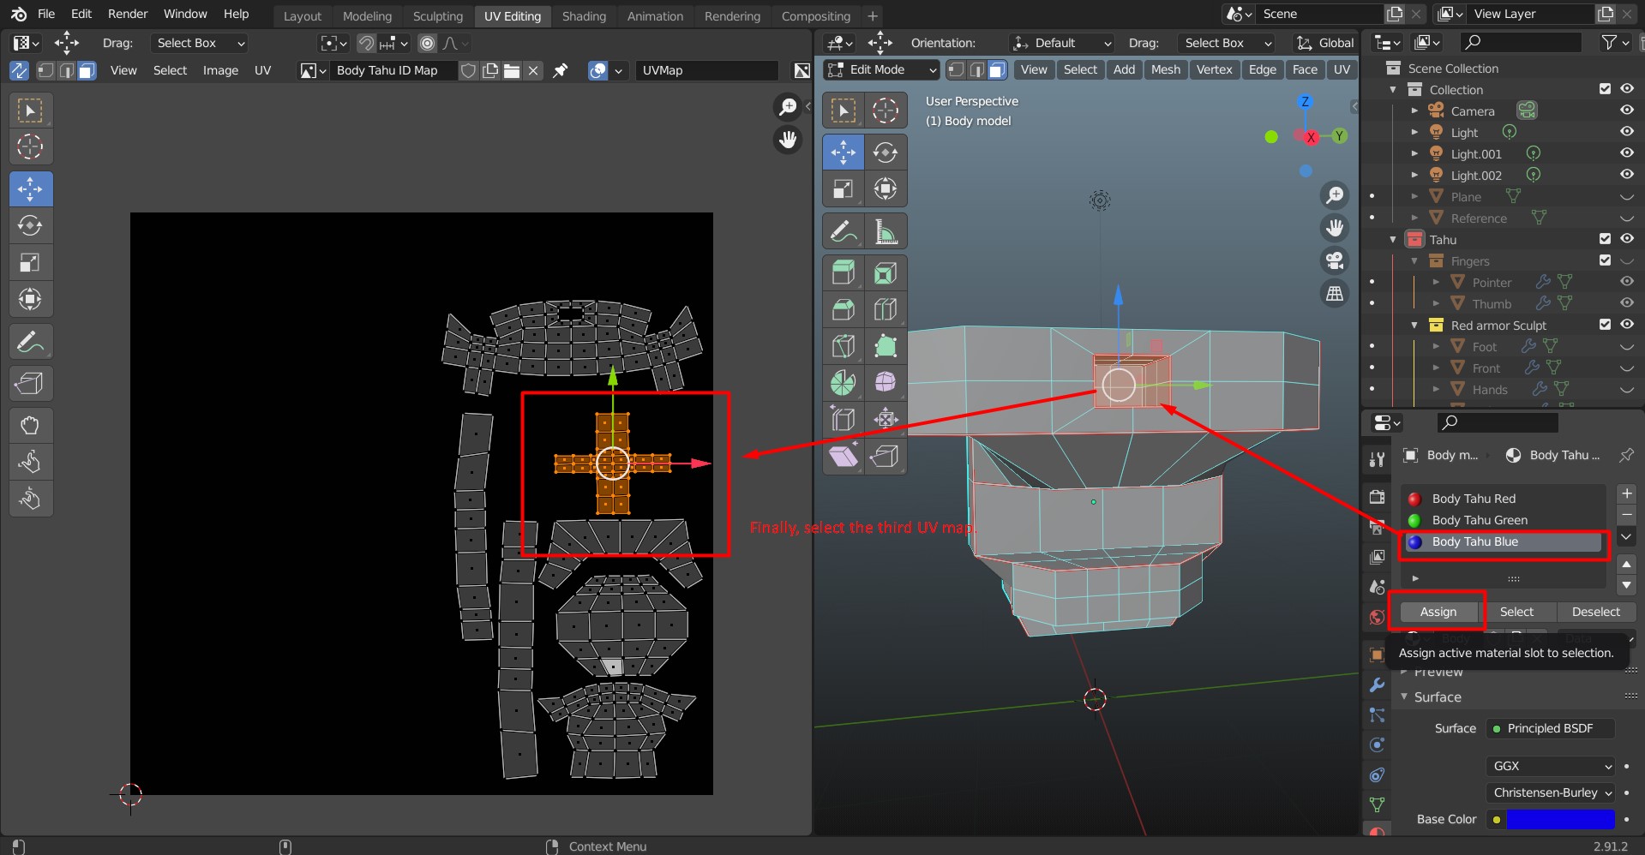This screenshot has width=1645, height=855.
Task: Select the Rotate tool in 3D viewport
Action: (x=886, y=152)
